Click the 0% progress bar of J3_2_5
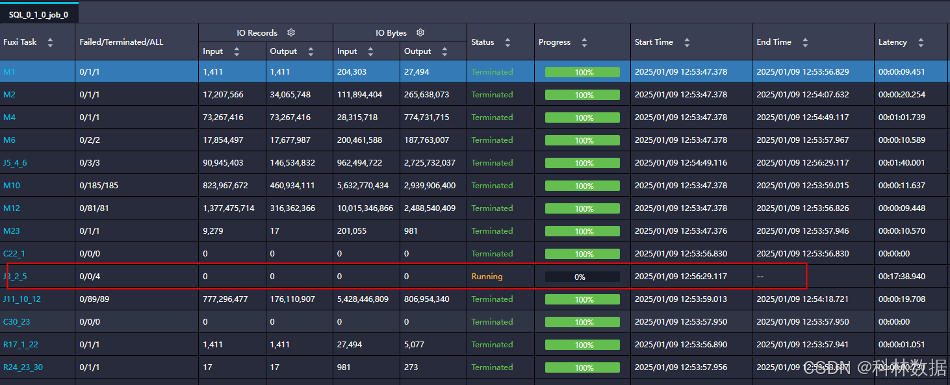Screen dimensions: 950x385 click(582, 277)
